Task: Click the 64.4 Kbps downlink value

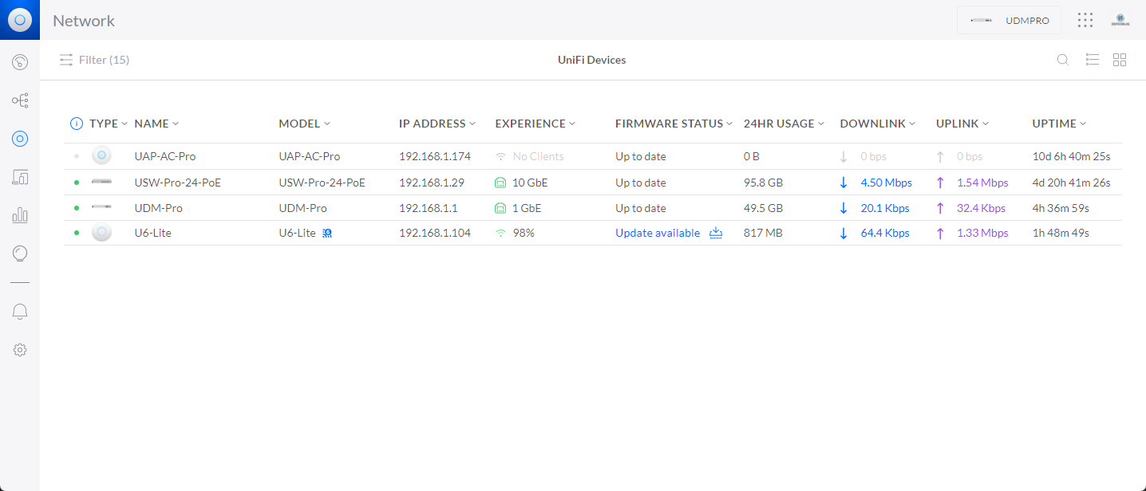Action: [885, 234]
